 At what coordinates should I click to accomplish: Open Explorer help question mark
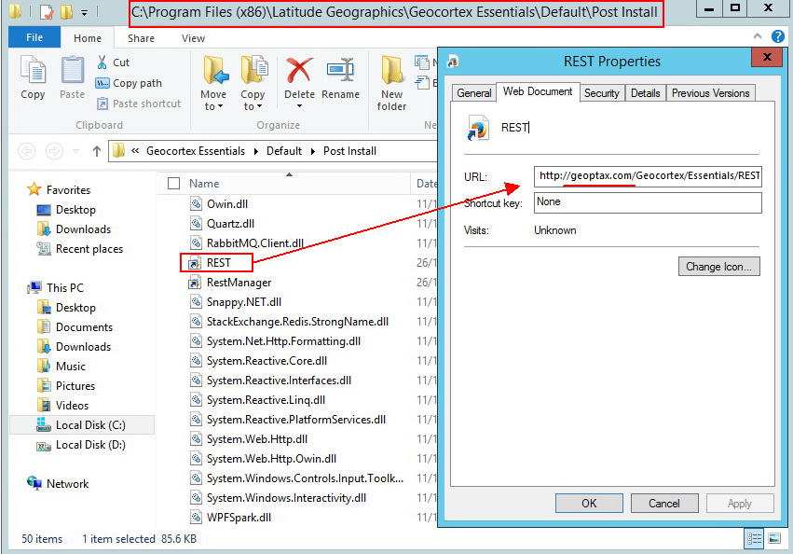coord(778,36)
